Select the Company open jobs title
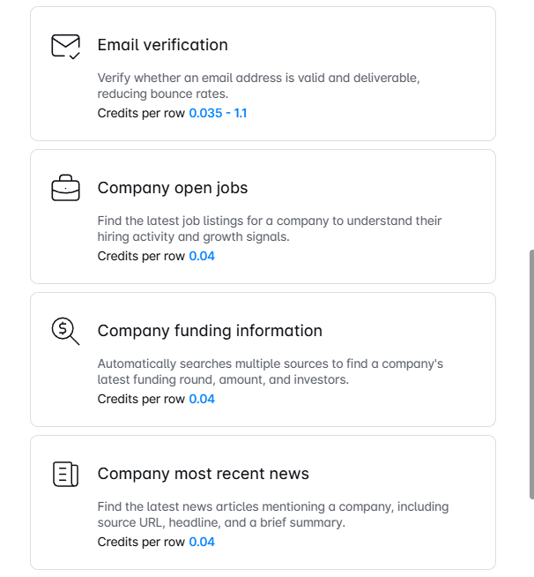This screenshot has width=534, height=577. pos(173,188)
